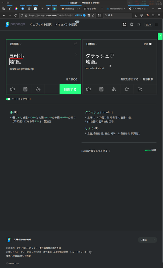Open 品質改善に同意 footer link
The width and height of the screenshot is (163, 268).
61,252
